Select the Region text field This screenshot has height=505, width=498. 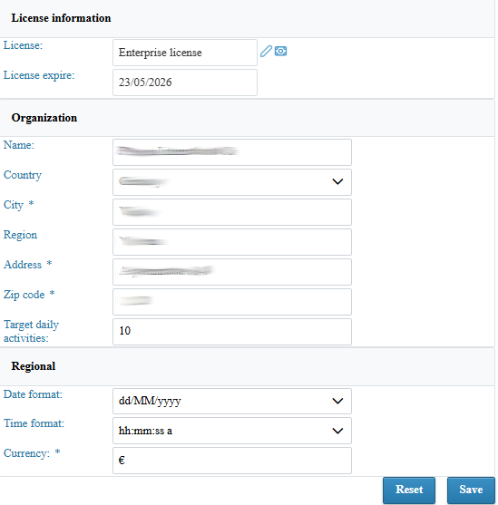232,242
